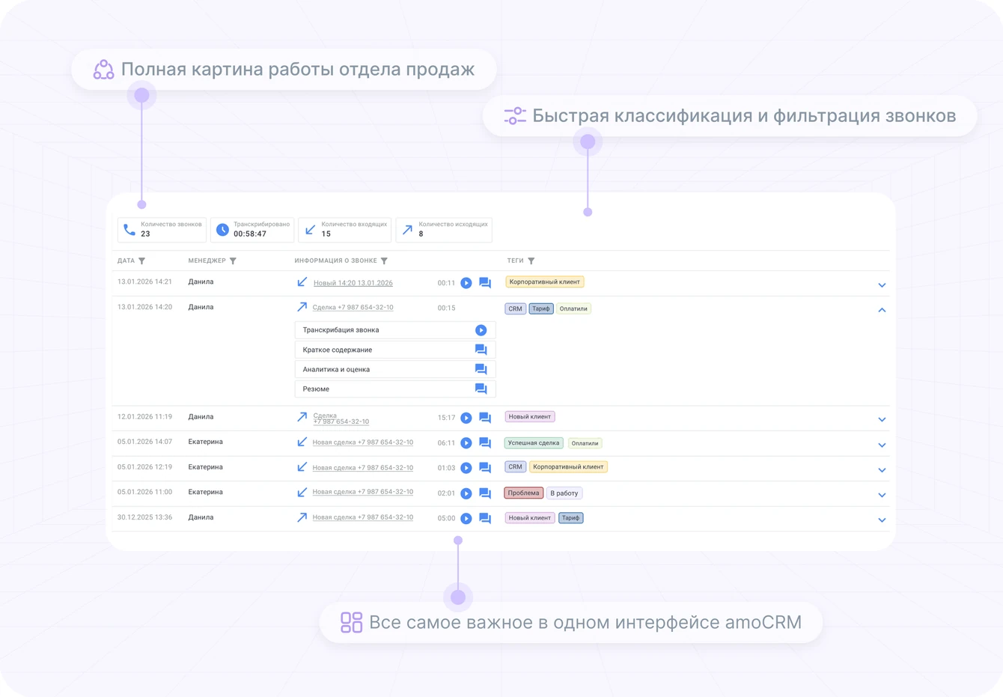
Task: Open Новая сделка link in 06:11 call row
Action: coord(362,442)
